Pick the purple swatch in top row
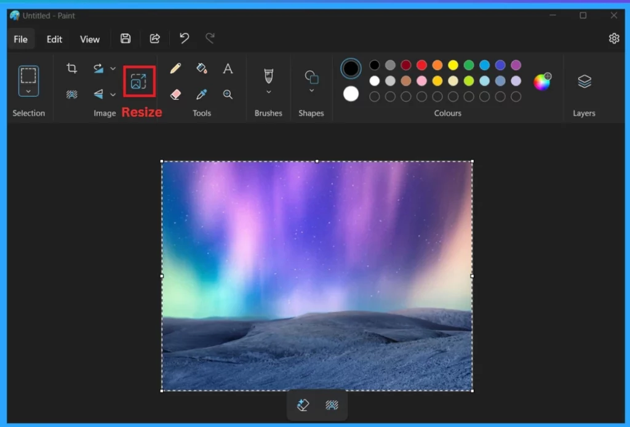Viewport: 630px width, 427px height. 516,65
